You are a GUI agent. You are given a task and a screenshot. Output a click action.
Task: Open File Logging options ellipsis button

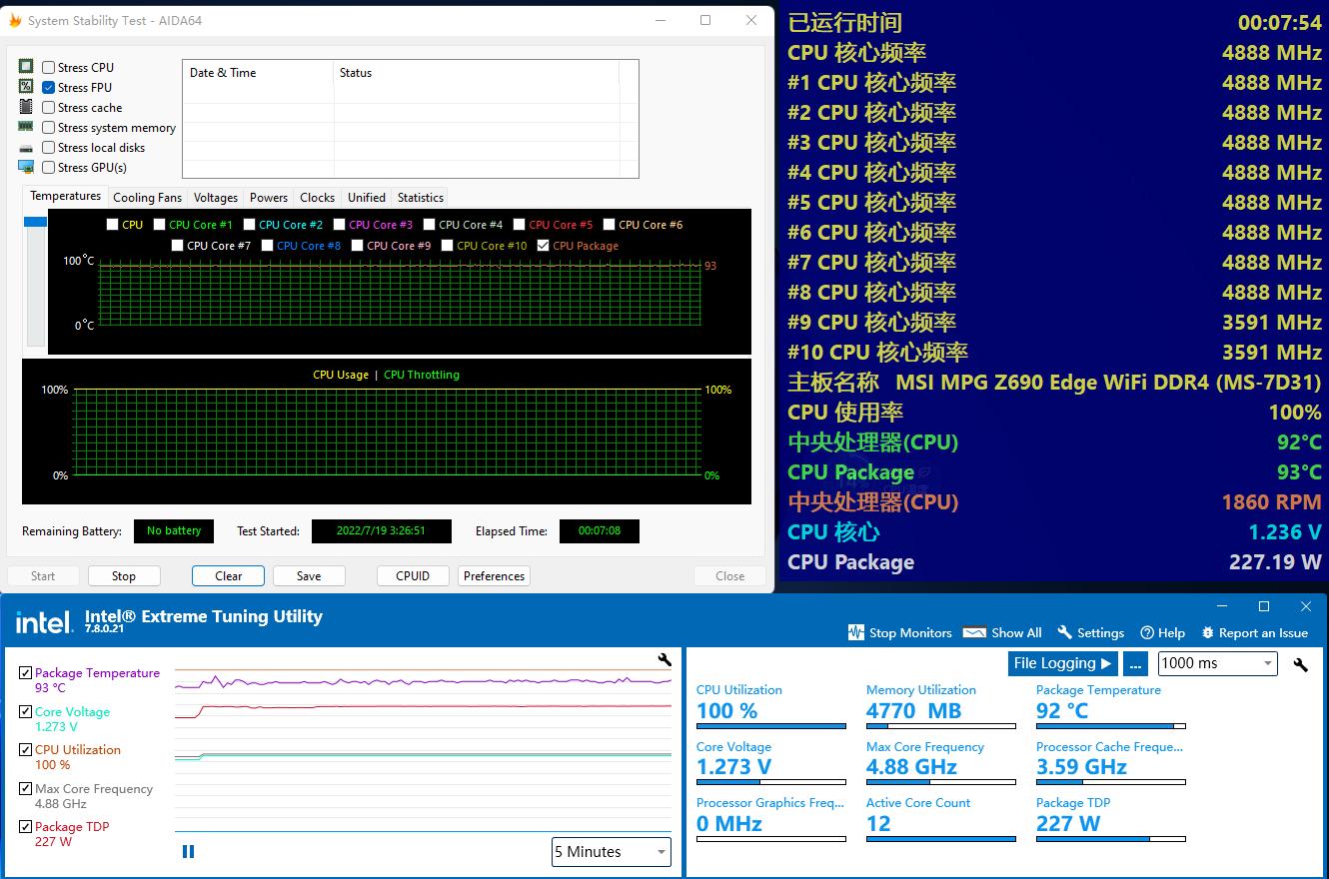click(1134, 663)
